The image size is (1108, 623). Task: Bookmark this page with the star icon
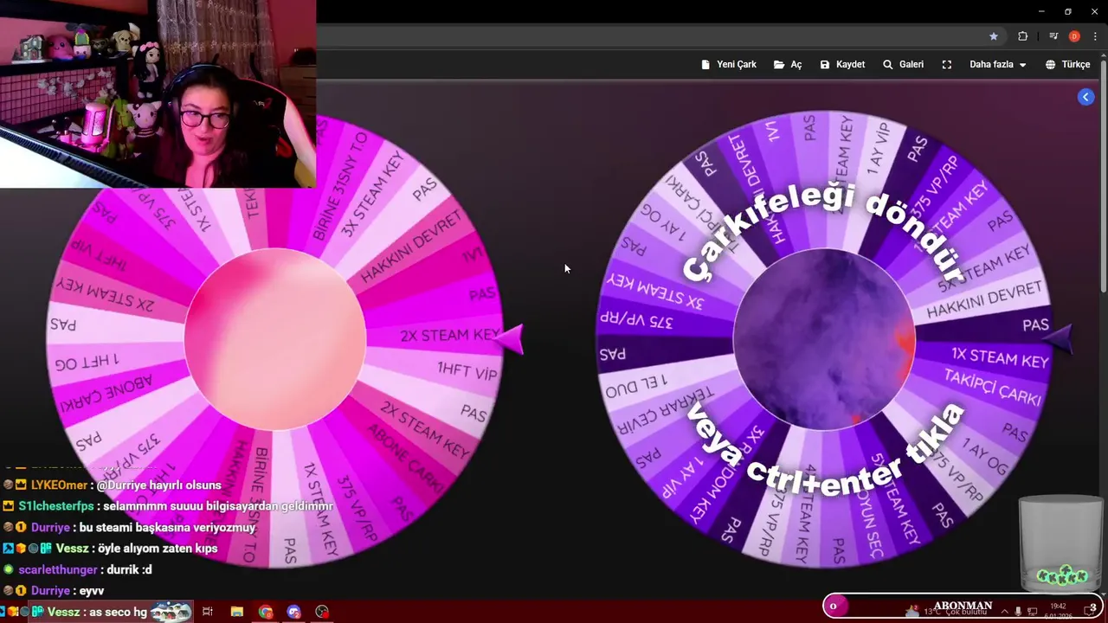pyautogui.click(x=994, y=36)
